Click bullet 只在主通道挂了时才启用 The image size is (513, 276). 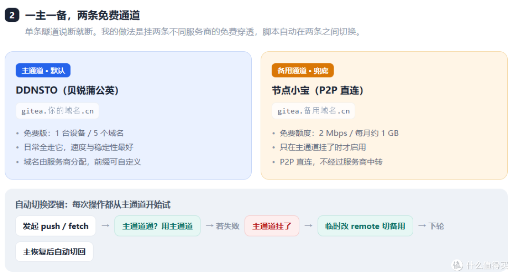(323, 147)
